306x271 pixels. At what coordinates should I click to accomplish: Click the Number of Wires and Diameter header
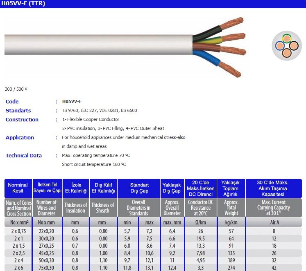tap(46, 208)
